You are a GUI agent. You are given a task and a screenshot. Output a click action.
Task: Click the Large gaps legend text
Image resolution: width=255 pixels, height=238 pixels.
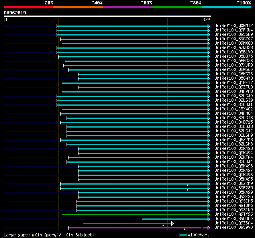click(49, 235)
